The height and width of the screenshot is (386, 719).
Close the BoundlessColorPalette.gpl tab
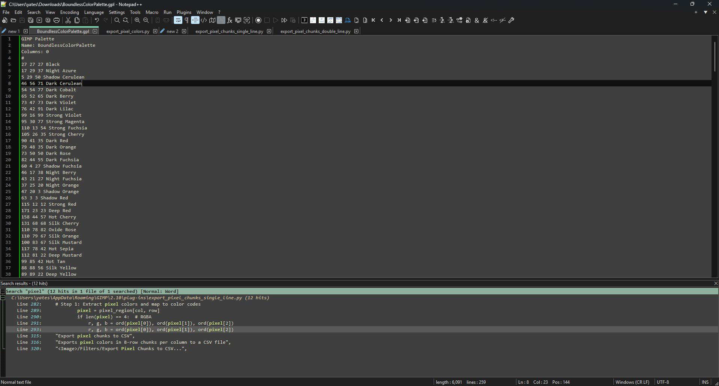(95, 31)
